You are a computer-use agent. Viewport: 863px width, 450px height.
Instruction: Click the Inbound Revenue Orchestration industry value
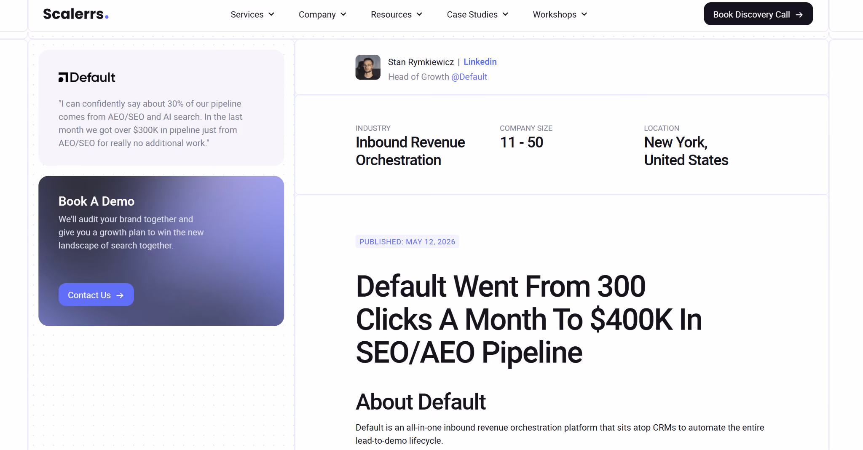[410, 151]
